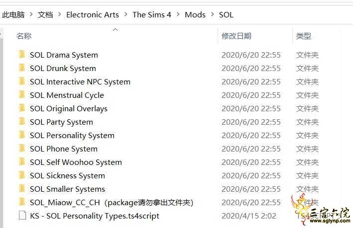Click the SOL Menstrual Cycle folder icon
The height and width of the screenshot is (228, 353).
(21, 95)
